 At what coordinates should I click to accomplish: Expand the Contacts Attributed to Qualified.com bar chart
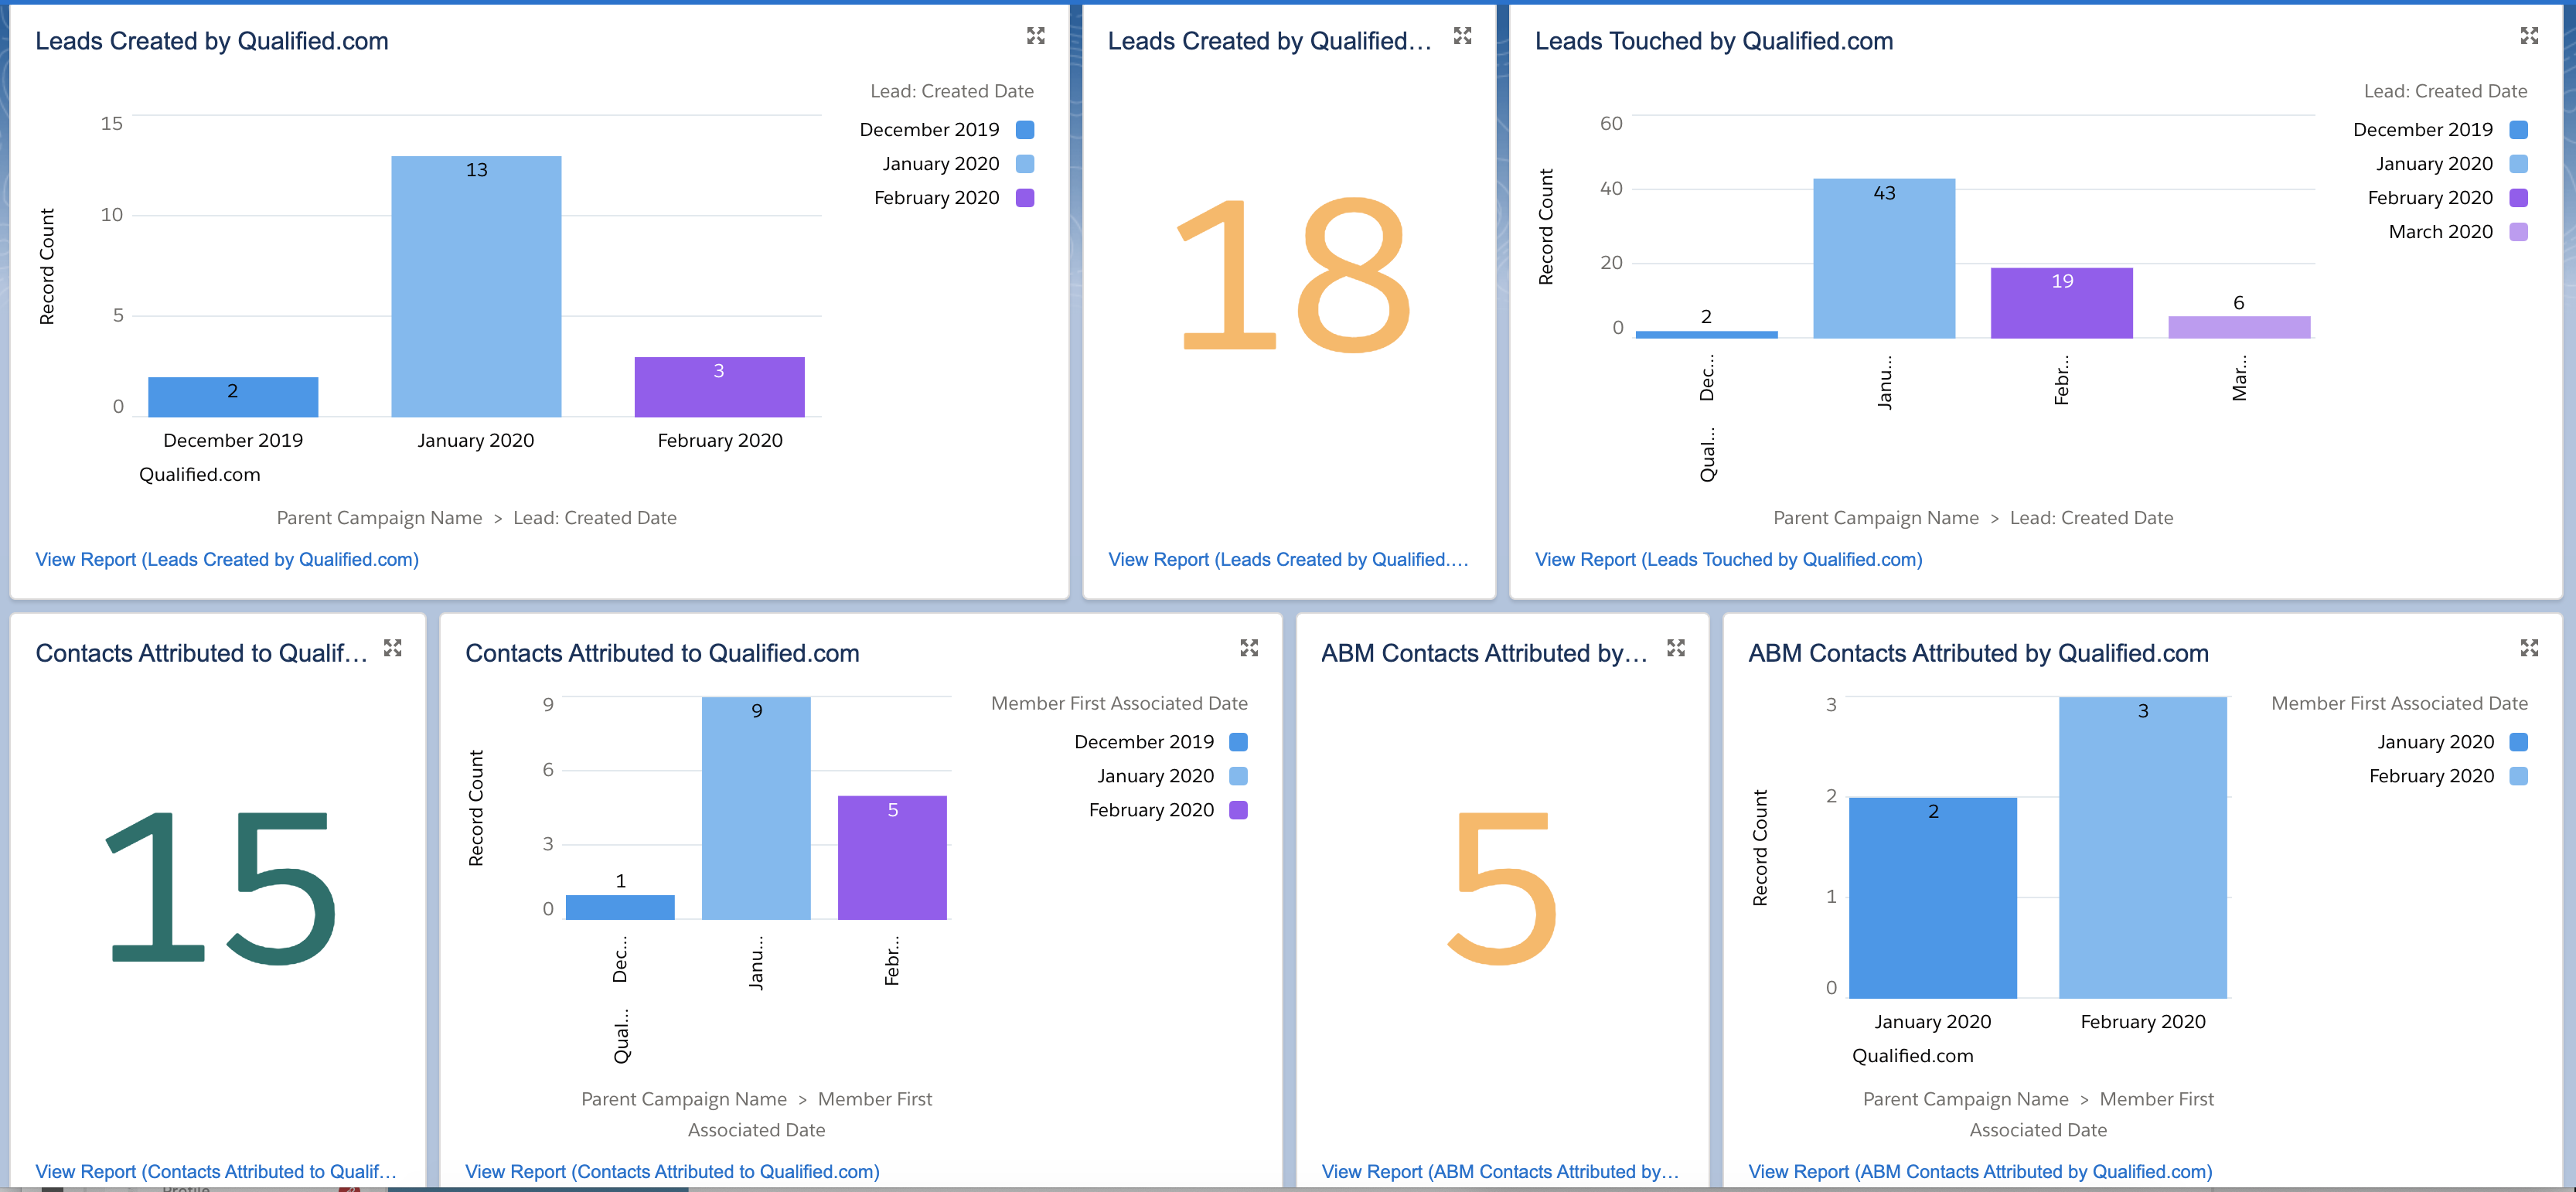[1249, 648]
